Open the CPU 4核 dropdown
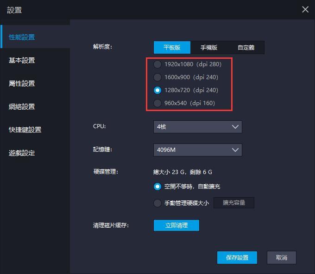 click(198, 127)
